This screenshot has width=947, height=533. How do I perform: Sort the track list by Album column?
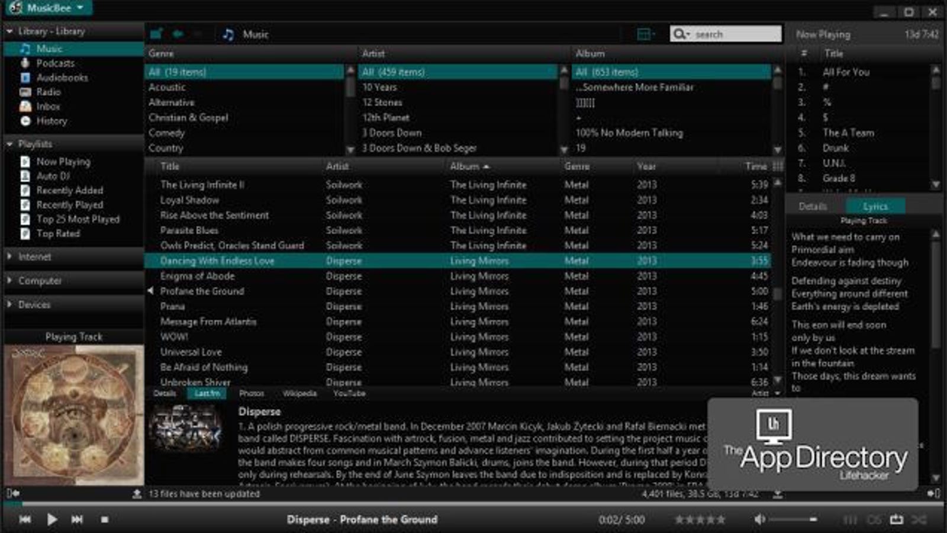tap(469, 166)
